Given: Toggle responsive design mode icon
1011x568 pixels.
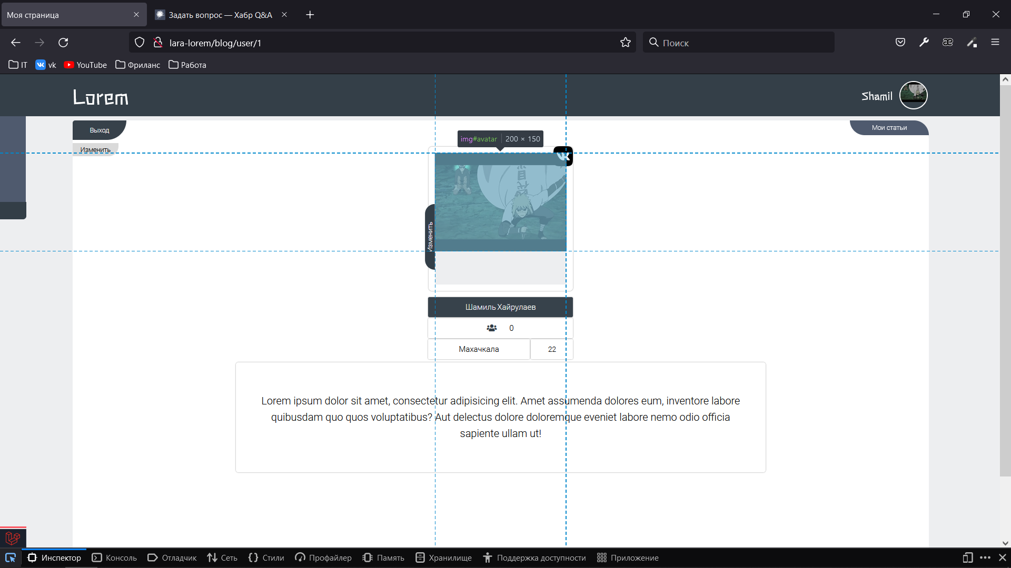Looking at the screenshot, I should coord(968,557).
